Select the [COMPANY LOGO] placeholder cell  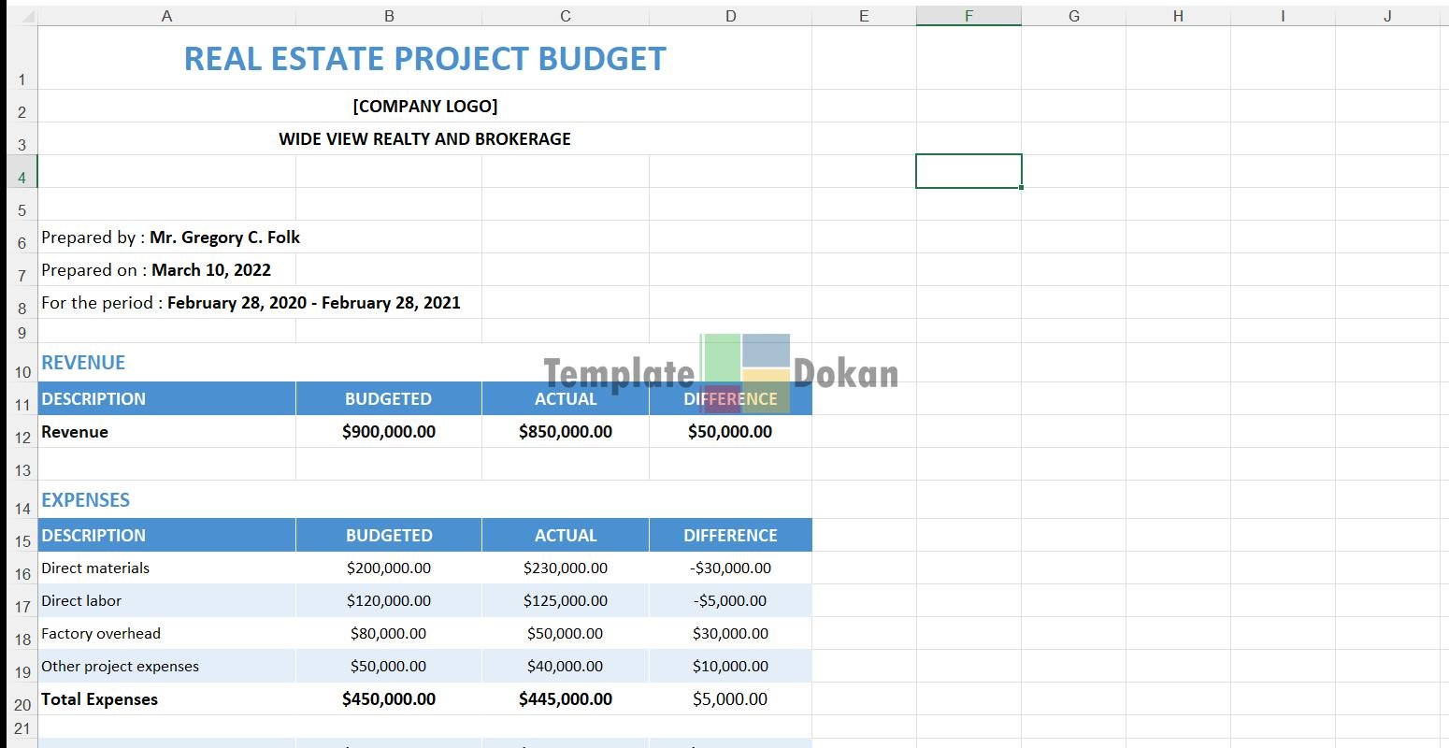click(x=424, y=107)
